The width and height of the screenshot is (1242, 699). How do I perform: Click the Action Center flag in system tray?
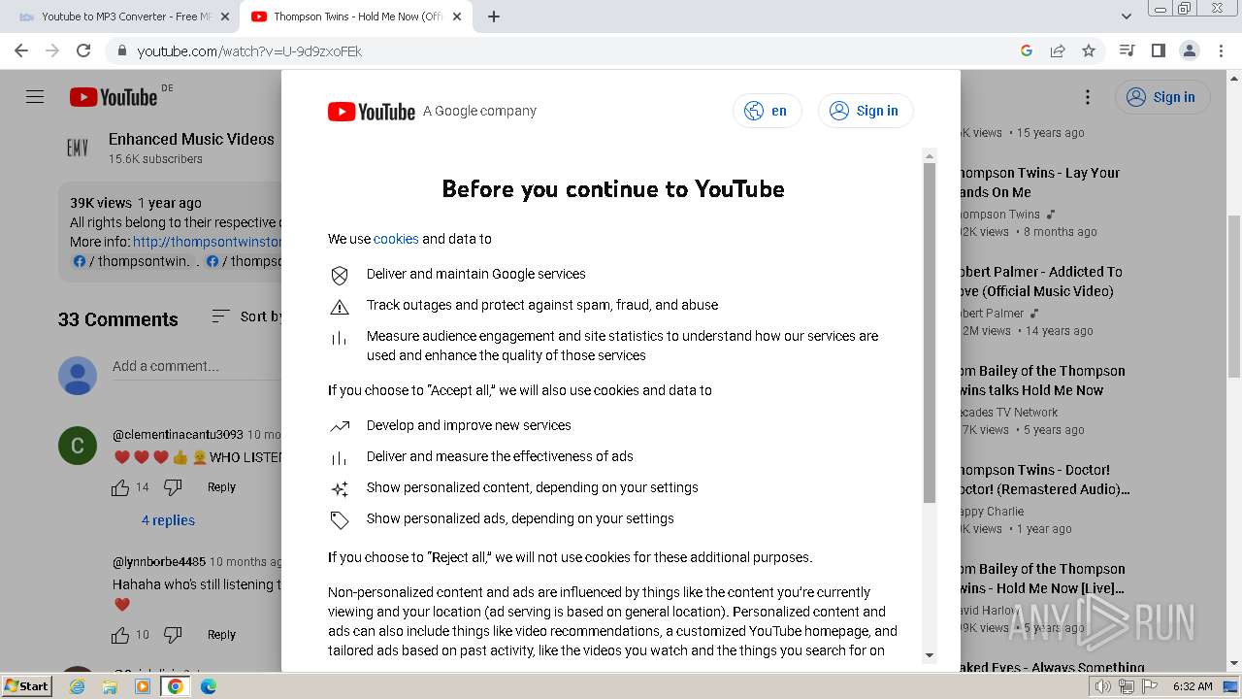(1149, 686)
